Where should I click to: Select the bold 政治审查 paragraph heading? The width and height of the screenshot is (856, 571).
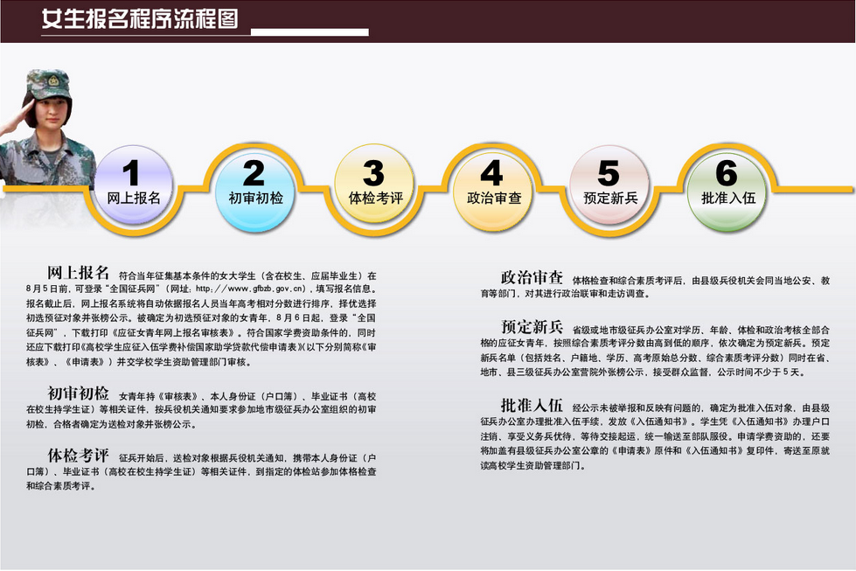click(532, 277)
